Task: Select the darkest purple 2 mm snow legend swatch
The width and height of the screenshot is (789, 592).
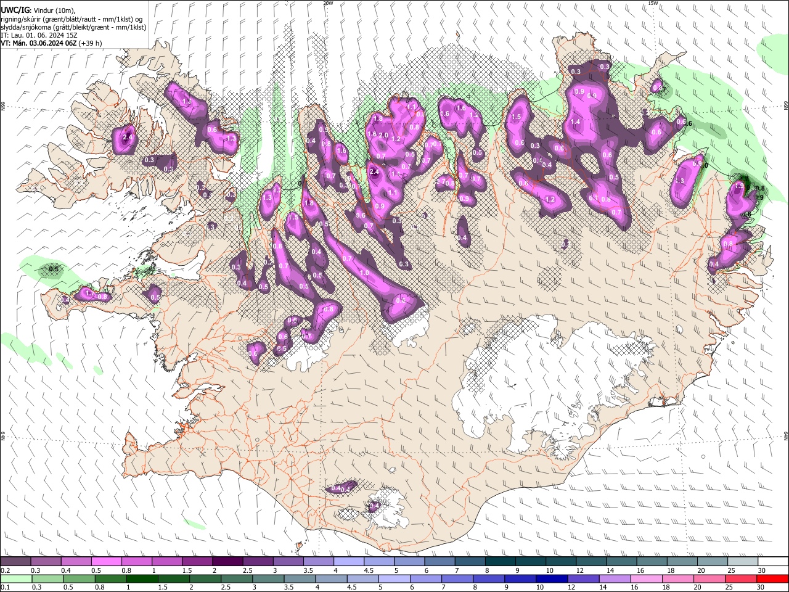Action: click(227, 561)
